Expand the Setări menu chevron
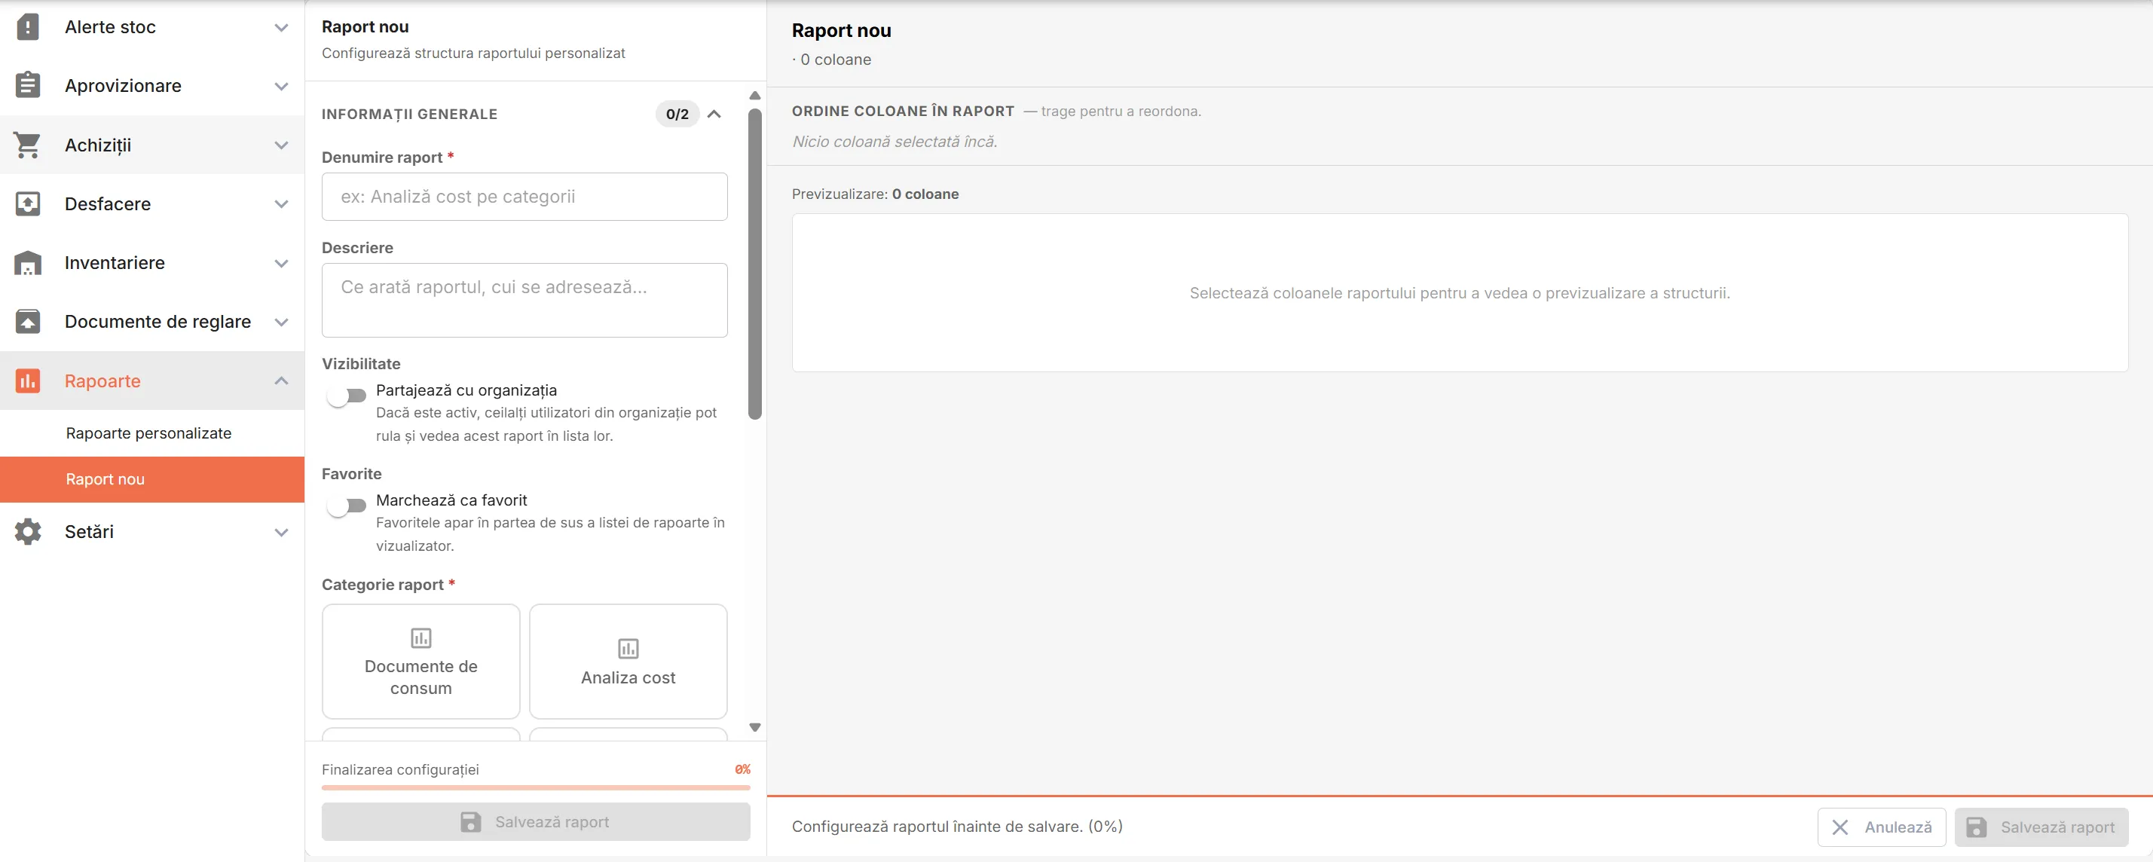This screenshot has height=862, width=2153. click(x=282, y=532)
